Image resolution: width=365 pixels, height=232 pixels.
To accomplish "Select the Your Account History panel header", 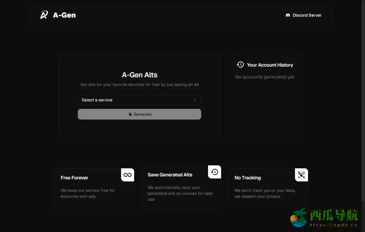I will [x=270, y=65].
